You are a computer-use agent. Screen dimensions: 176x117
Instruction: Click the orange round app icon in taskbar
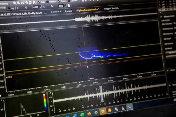point(110,110)
